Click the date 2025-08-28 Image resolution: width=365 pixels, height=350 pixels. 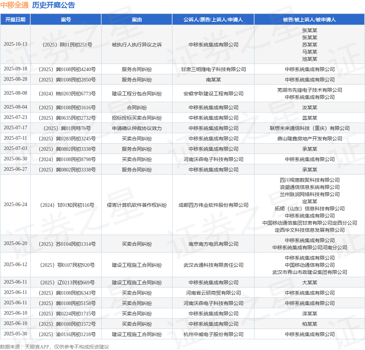coord(15,79)
